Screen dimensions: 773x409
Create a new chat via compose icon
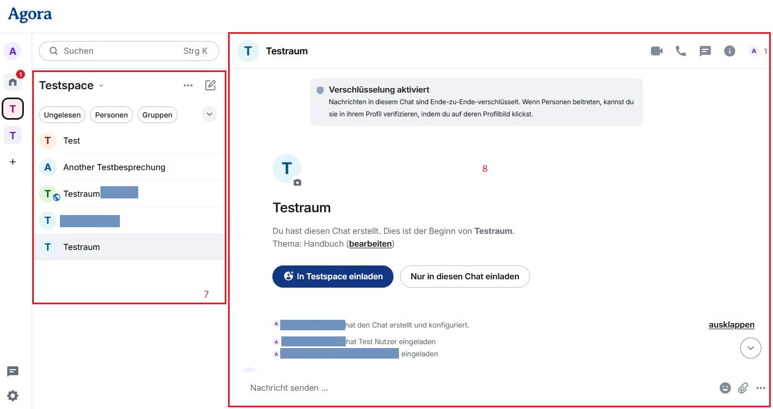click(210, 85)
